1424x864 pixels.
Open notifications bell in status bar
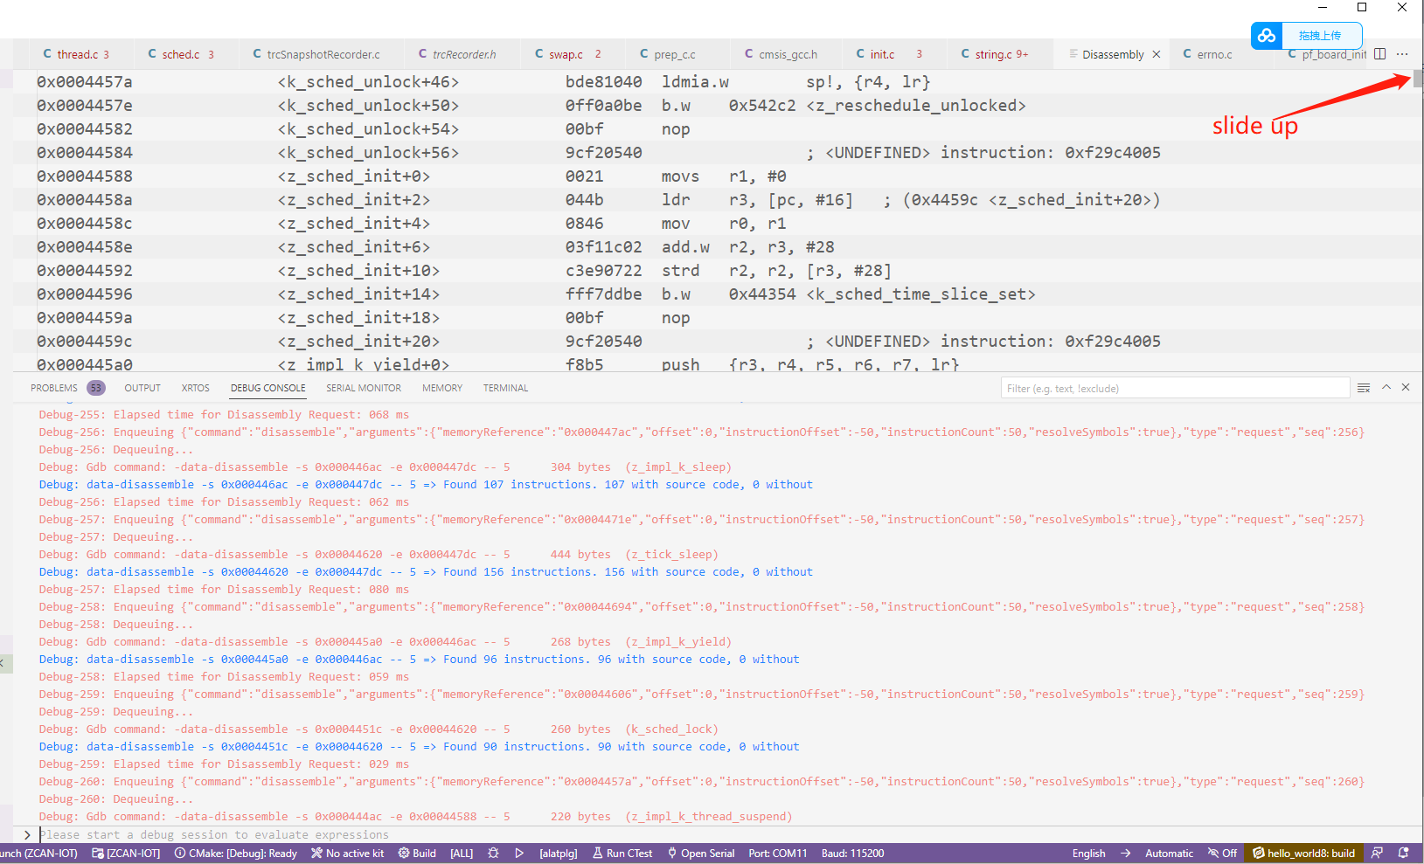pyautogui.click(x=1404, y=854)
